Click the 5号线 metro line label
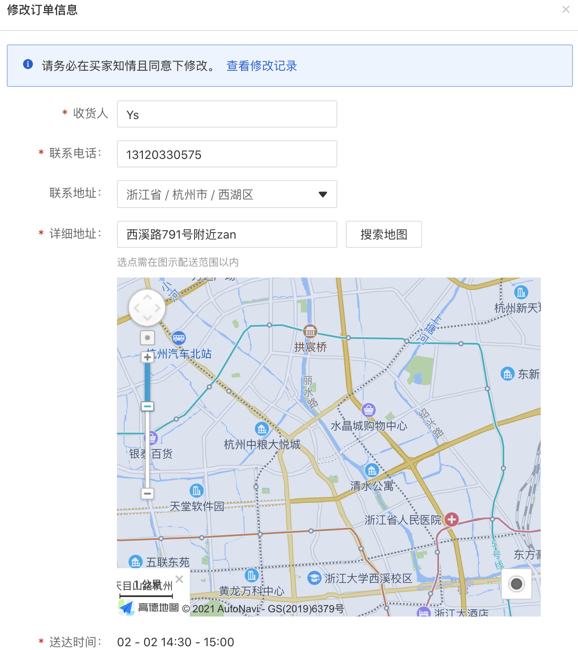The width and height of the screenshot is (578, 650). click(x=497, y=555)
